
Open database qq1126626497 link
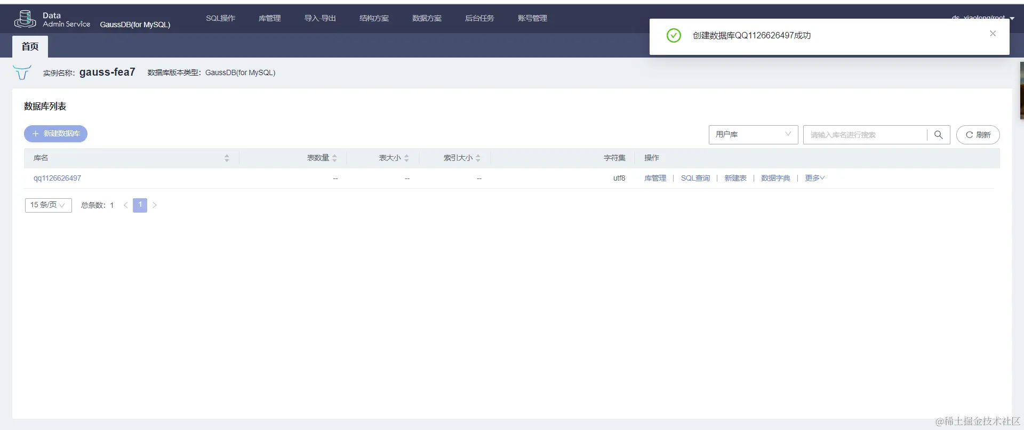click(57, 178)
